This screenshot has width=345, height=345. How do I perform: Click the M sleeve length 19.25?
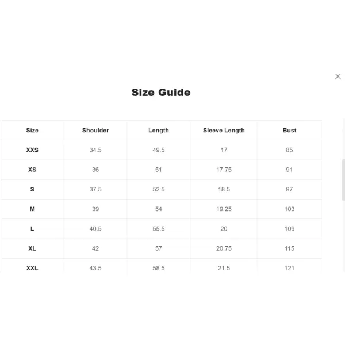[224, 209]
